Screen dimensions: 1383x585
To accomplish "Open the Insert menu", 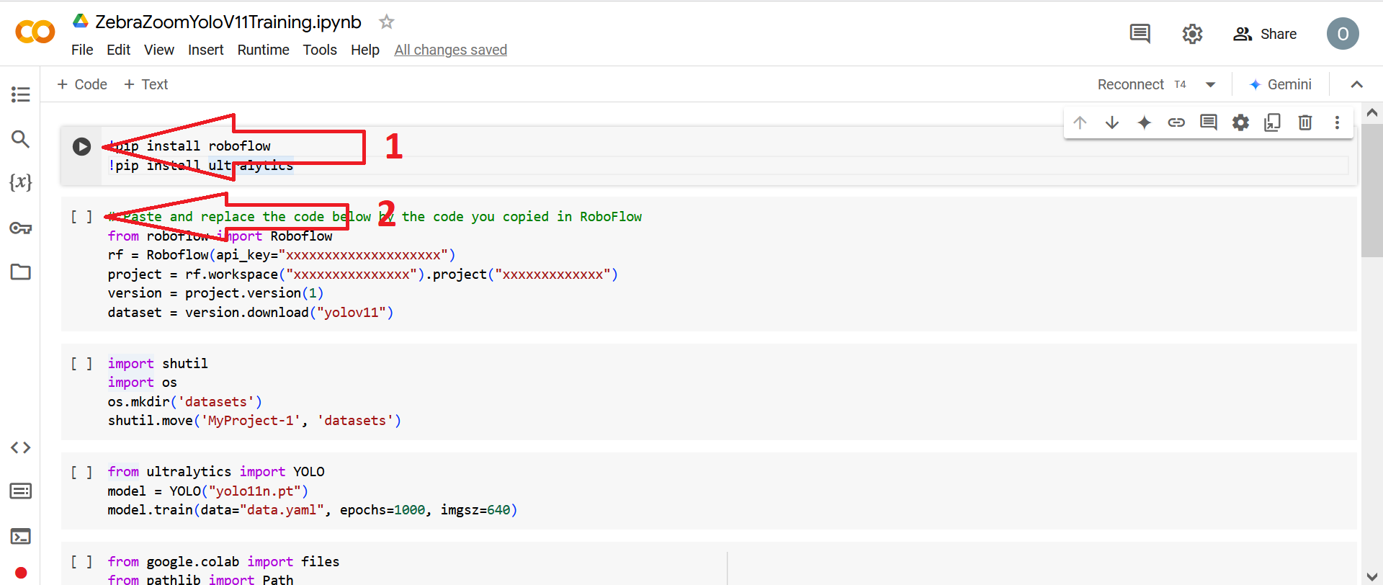I will coord(205,50).
